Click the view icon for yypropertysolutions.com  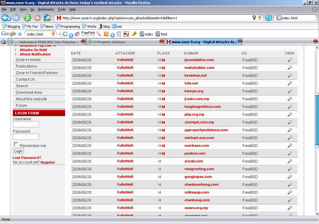[290, 130]
